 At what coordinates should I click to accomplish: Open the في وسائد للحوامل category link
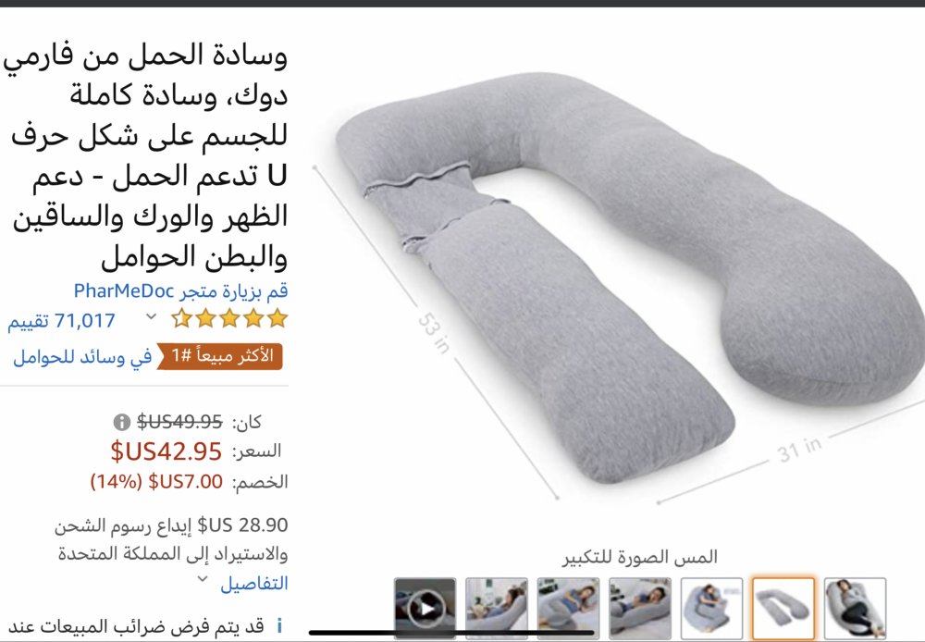coord(82,357)
